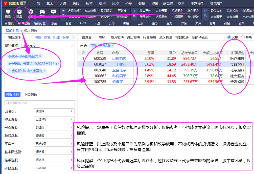The height and width of the screenshot is (174, 254).
Task: Remove the 资金选股-流动资金翻红 filter tag
Action: coord(45,71)
